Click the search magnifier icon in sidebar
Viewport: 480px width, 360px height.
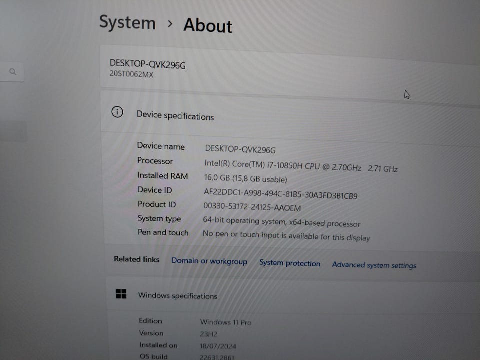pyautogui.click(x=13, y=72)
